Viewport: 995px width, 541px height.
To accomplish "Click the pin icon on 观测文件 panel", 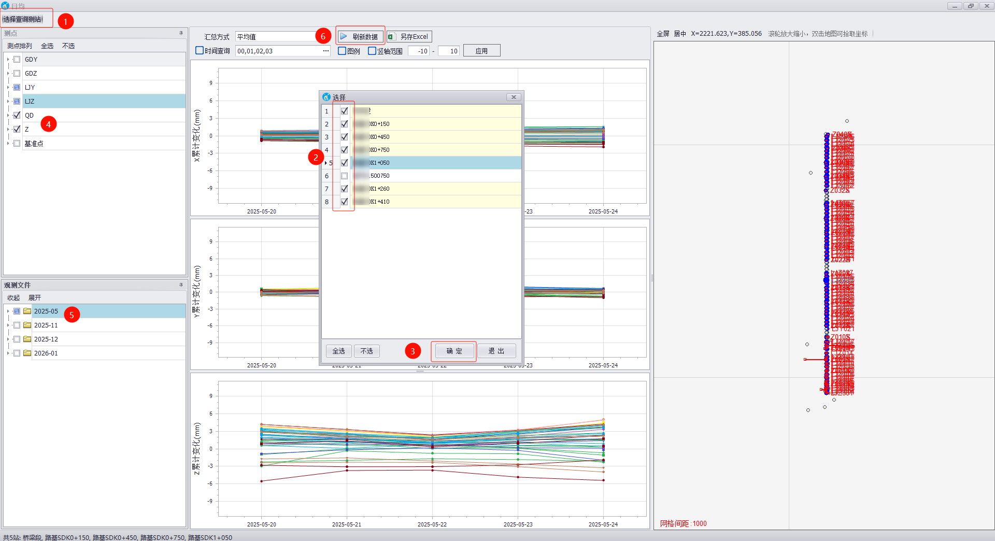I will 181,285.
